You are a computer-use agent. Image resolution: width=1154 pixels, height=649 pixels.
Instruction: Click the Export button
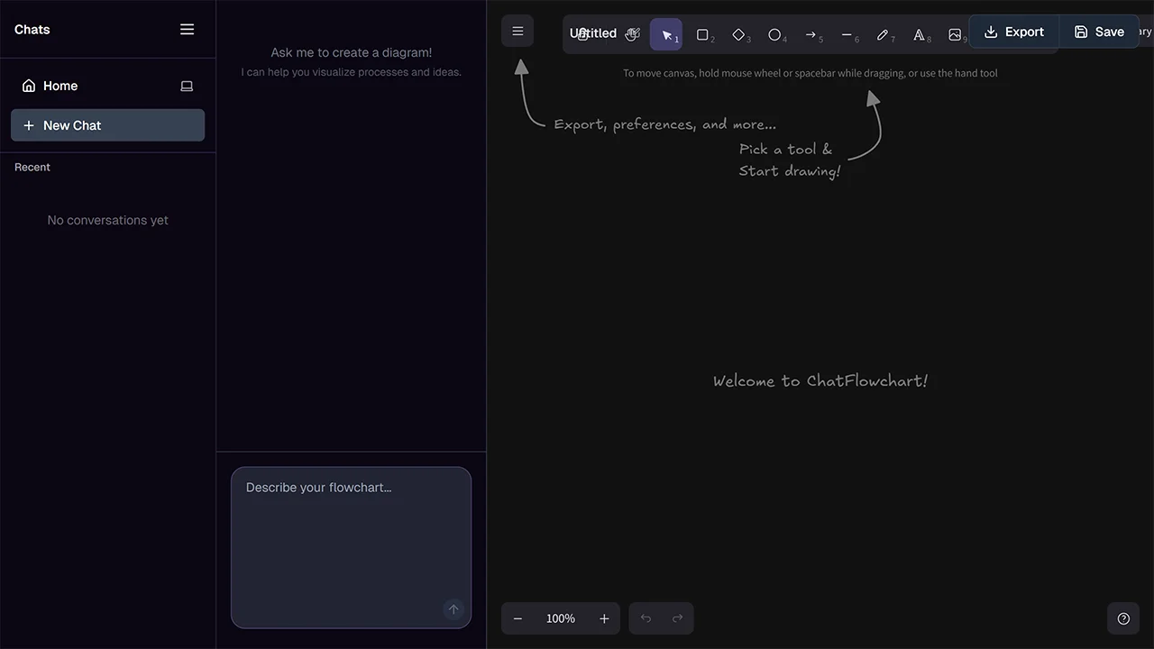[1013, 32]
